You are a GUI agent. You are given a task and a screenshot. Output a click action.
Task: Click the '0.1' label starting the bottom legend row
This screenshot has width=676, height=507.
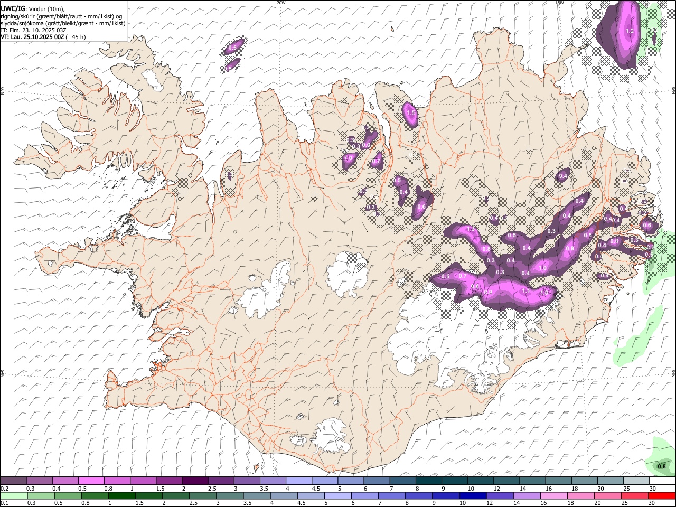(5, 503)
